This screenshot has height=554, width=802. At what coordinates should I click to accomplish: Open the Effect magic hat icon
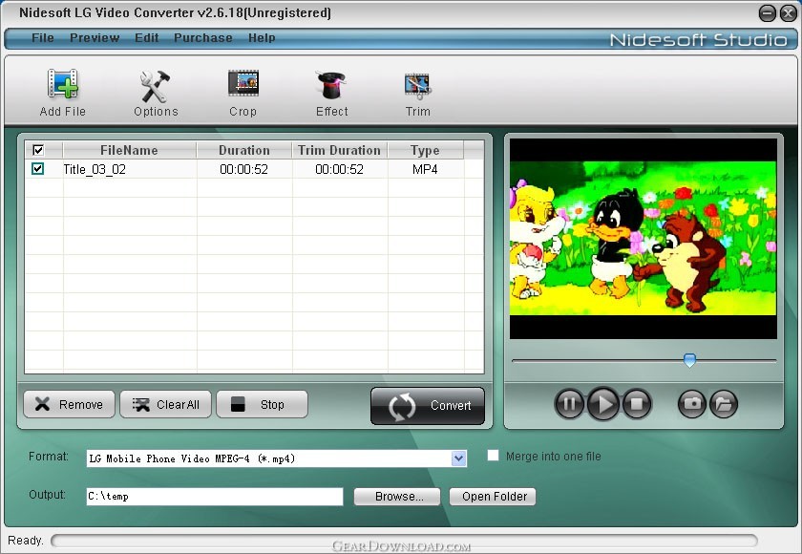[331, 85]
